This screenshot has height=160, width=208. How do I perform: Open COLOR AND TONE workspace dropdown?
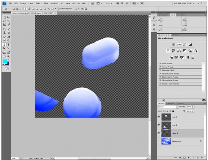click(x=184, y=3)
